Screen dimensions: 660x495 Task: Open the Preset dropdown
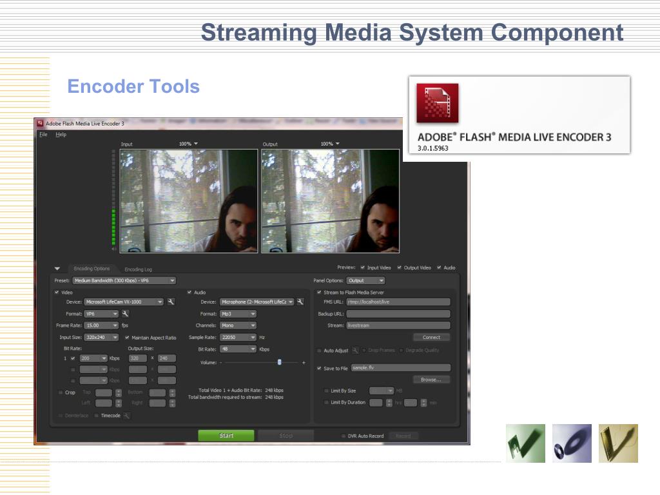pos(124,280)
